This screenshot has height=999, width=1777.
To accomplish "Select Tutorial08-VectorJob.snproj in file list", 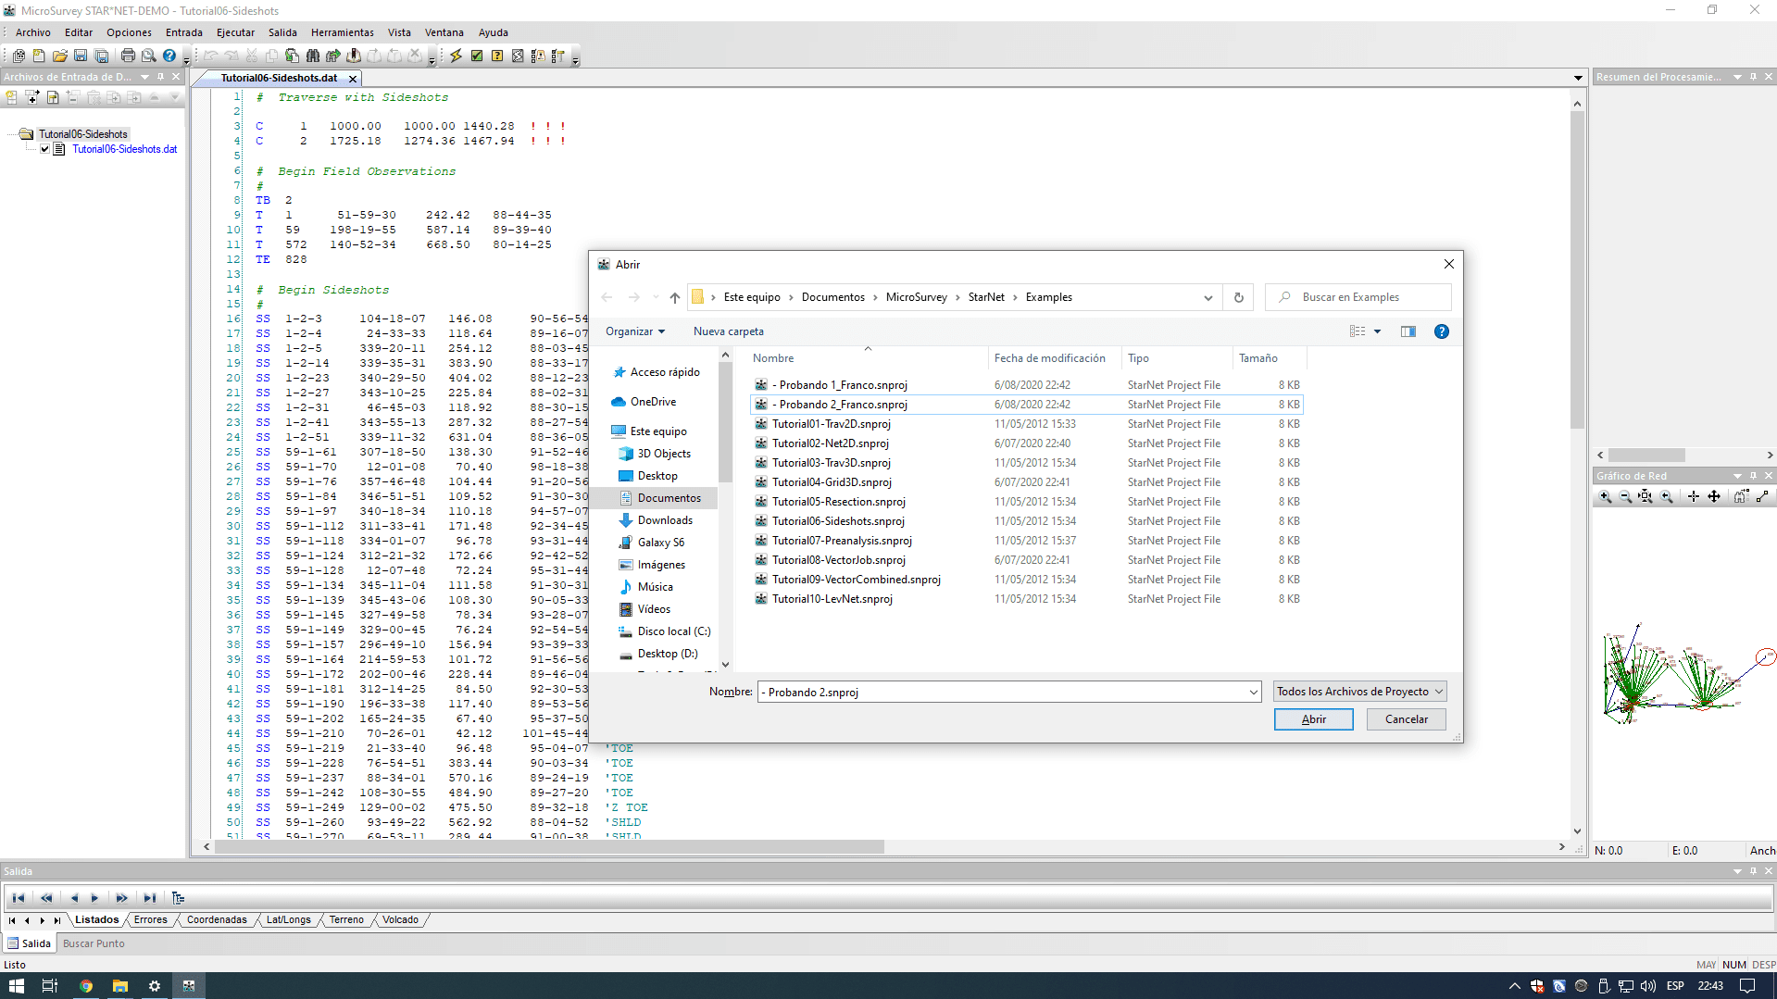I will pyautogui.click(x=838, y=560).
